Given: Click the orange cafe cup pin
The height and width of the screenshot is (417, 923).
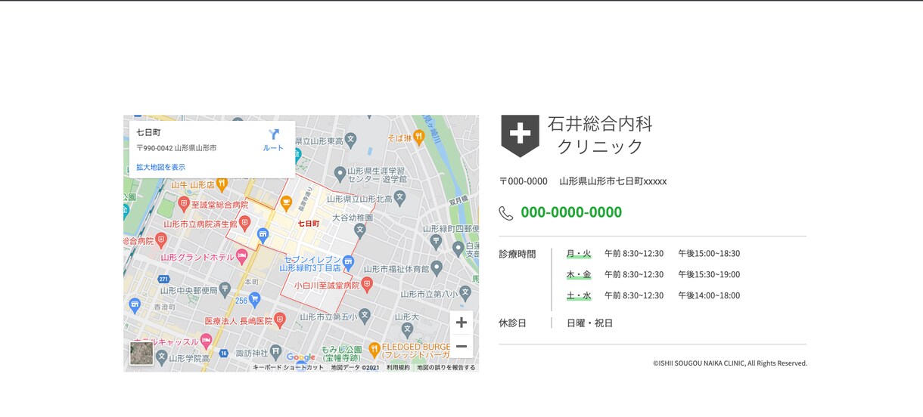Looking at the screenshot, I should click(x=286, y=202).
